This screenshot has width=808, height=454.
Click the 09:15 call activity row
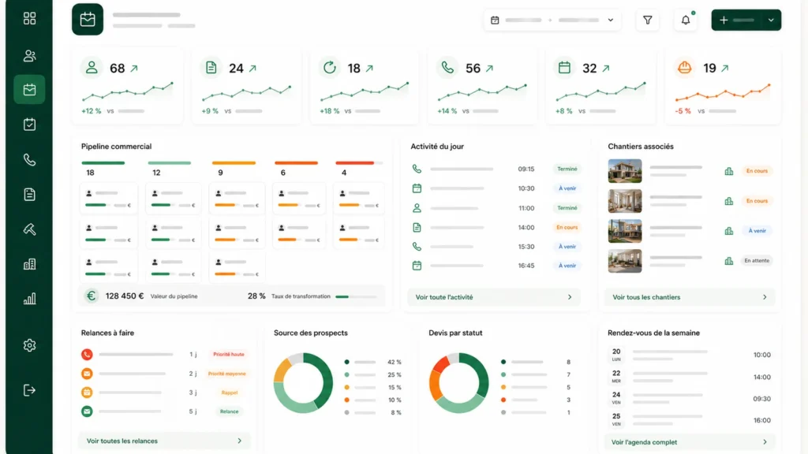pos(496,169)
